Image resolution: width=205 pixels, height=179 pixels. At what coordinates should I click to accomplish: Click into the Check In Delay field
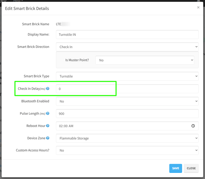127,89
